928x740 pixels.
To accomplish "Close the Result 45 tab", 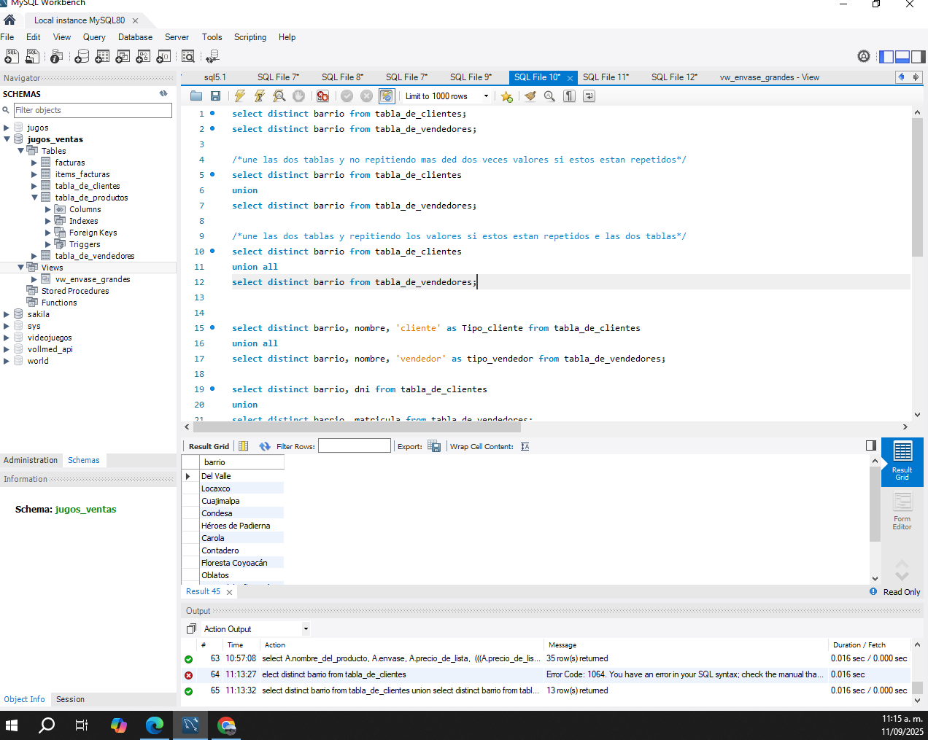I will (229, 592).
